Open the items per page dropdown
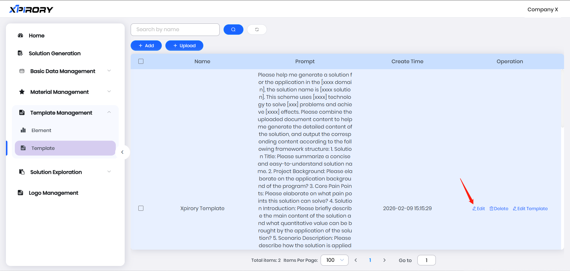This screenshot has height=271, width=570. pyautogui.click(x=334, y=260)
